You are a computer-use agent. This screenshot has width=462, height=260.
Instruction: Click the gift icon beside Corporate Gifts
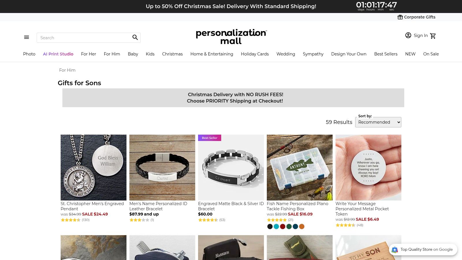point(400,17)
